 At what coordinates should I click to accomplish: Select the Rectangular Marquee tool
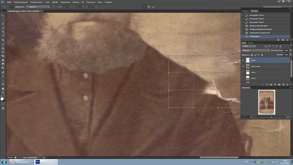(3, 20)
